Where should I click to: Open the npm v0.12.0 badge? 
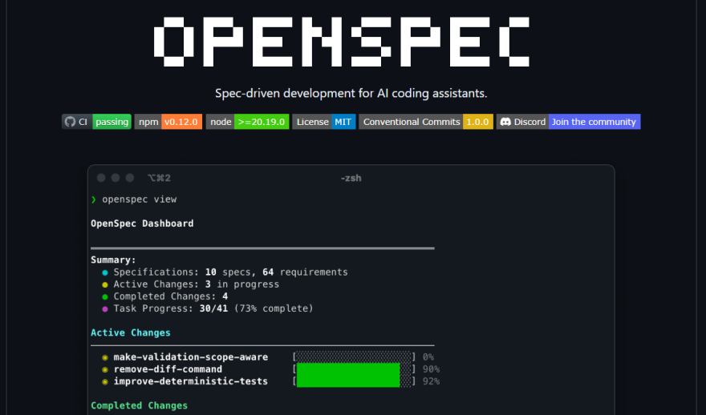[x=168, y=122]
